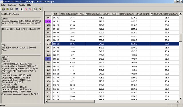Click Istwert cell 990.0
Image resolution: width=183 pixels, height=107 pixels.
[x=134, y=55]
